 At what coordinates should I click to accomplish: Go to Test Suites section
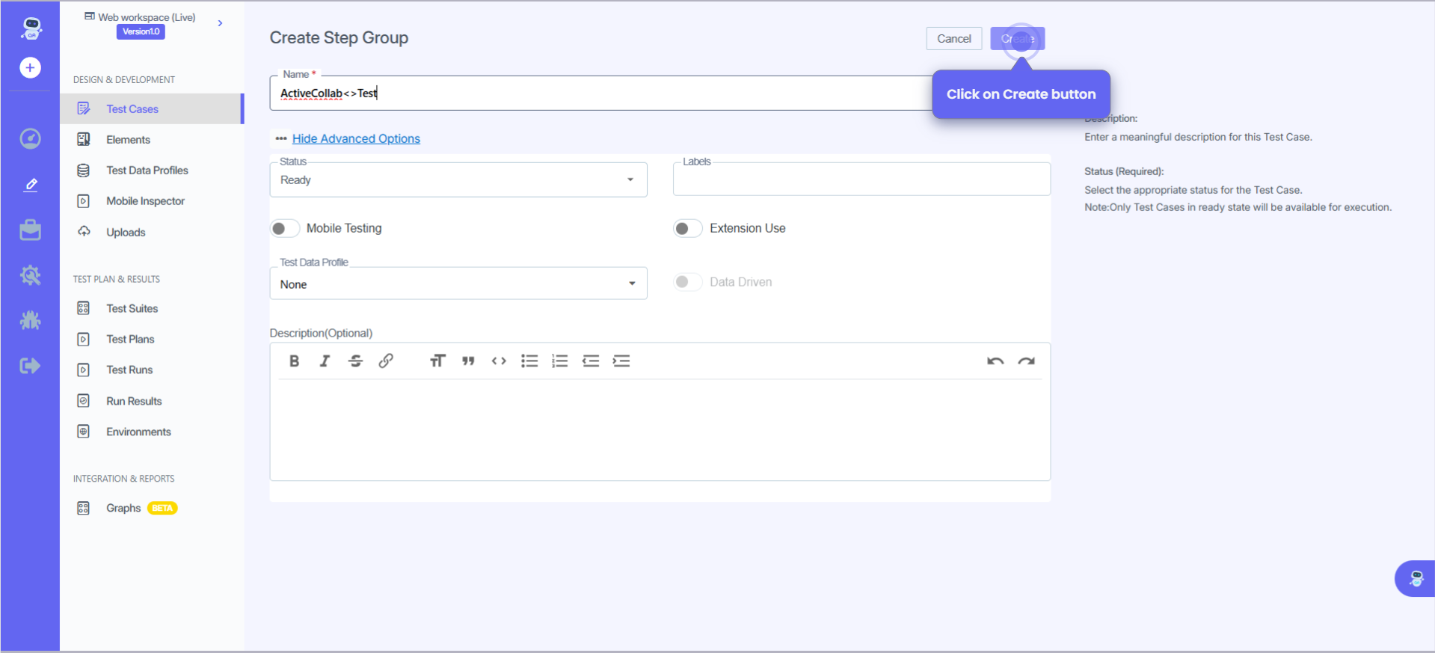(132, 308)
